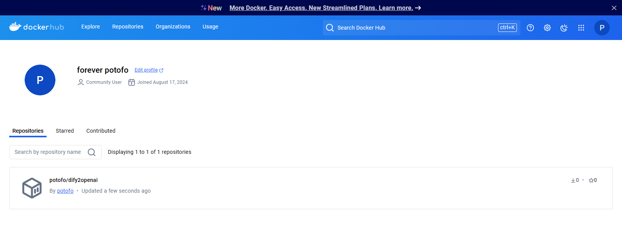Viewport: 622px width, 225px height.
Task: Click the Updated a few seconds ago text
Action: tap(116, 191)
